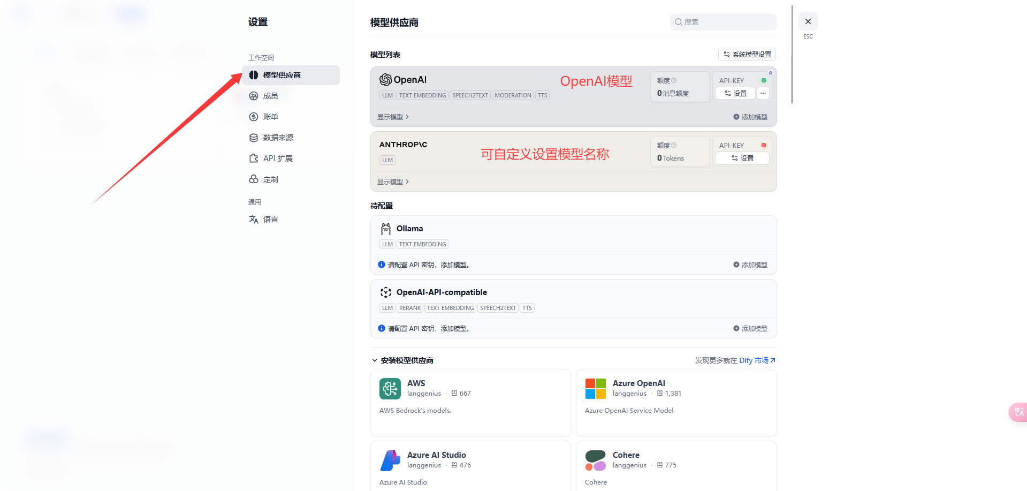This screenshot has width=1027, height=491.
Task: Click the Azure OpenAI Microsoft logo
Action: click(595, 389)
